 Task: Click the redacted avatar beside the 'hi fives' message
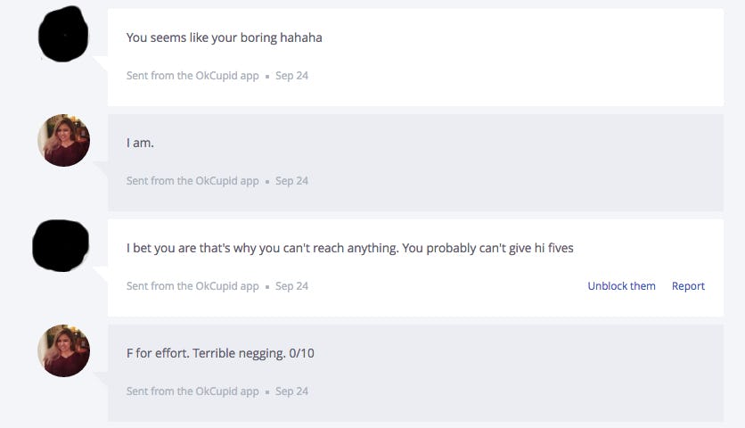(x=61, y=245)
